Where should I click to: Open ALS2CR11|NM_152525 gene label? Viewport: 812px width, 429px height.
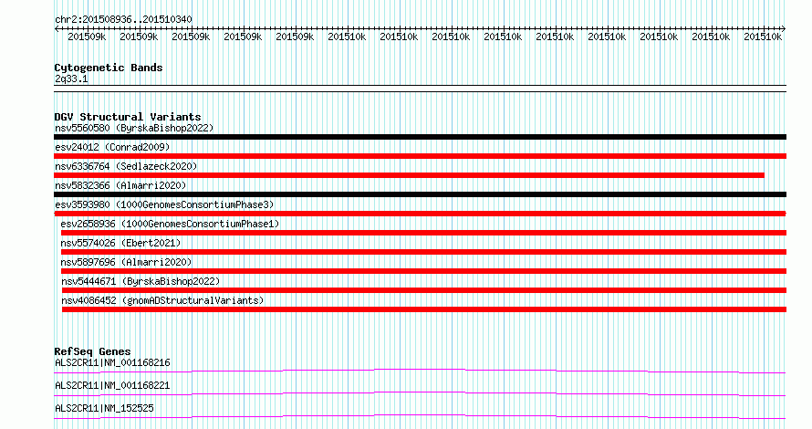104,408
